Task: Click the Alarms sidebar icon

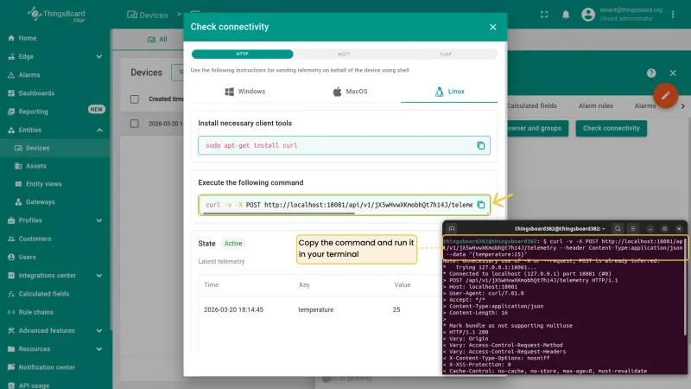Action: pyautogui.click(x=11, y=75)
